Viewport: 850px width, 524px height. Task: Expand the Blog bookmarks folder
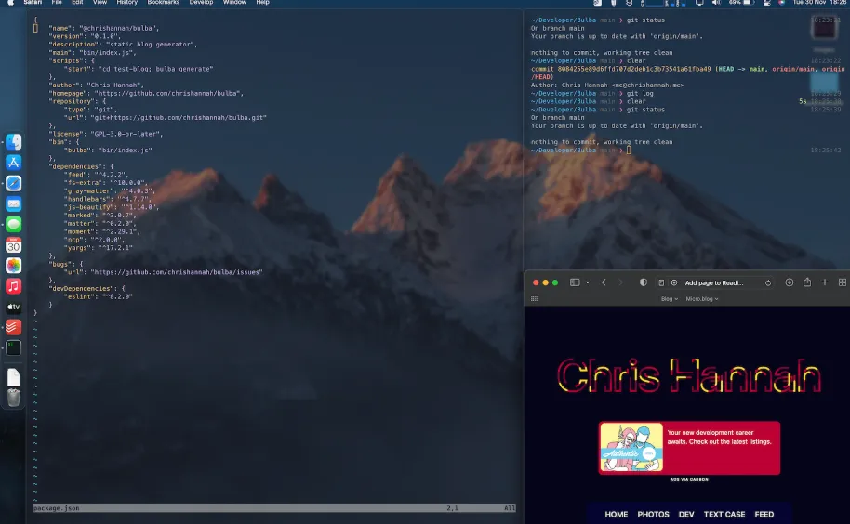(670, 299)
